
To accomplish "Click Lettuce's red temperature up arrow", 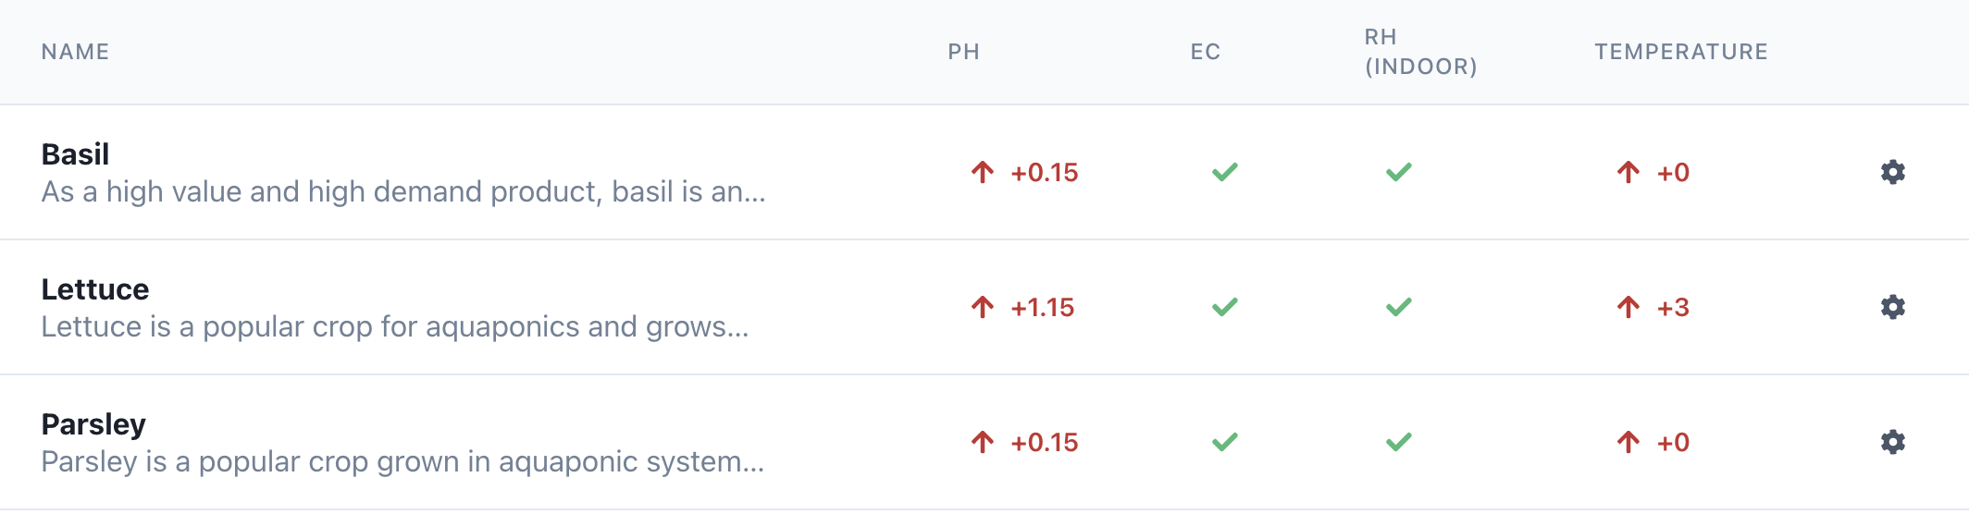I will coord(1628,307).
